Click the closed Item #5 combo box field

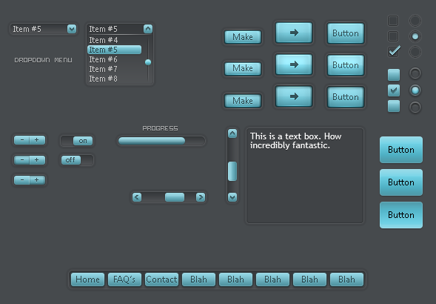(44, 29)
